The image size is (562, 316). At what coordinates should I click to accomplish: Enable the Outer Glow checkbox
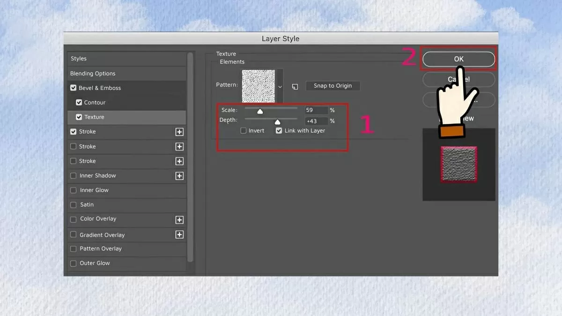click(x=74, y=264)
